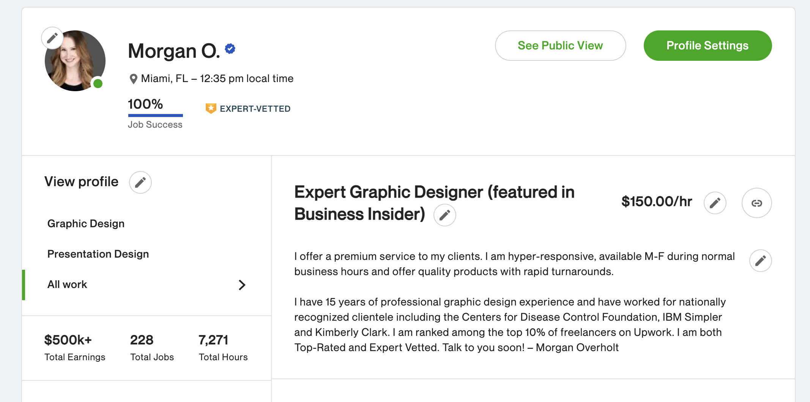Edit the hourly rate pencil icon
This screenshot has height=402, width=810.
[x=715, y=203]
